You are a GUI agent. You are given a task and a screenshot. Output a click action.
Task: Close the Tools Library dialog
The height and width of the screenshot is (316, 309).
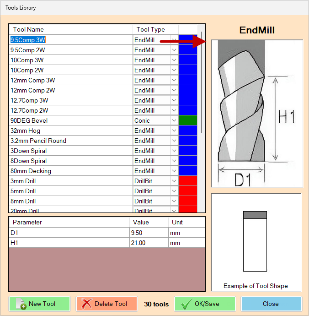tap(271, 304)
